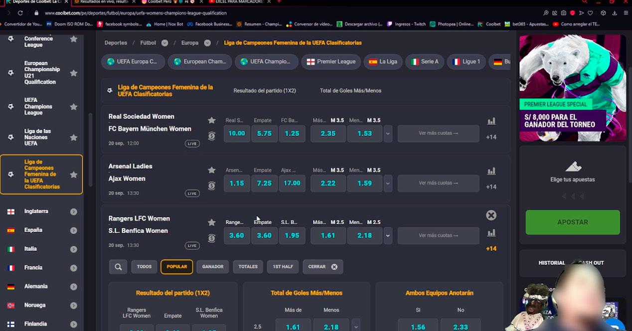The image size is (632, 331).
Task: Click England flag icon in sidebar
Action: tap(11, 211)
